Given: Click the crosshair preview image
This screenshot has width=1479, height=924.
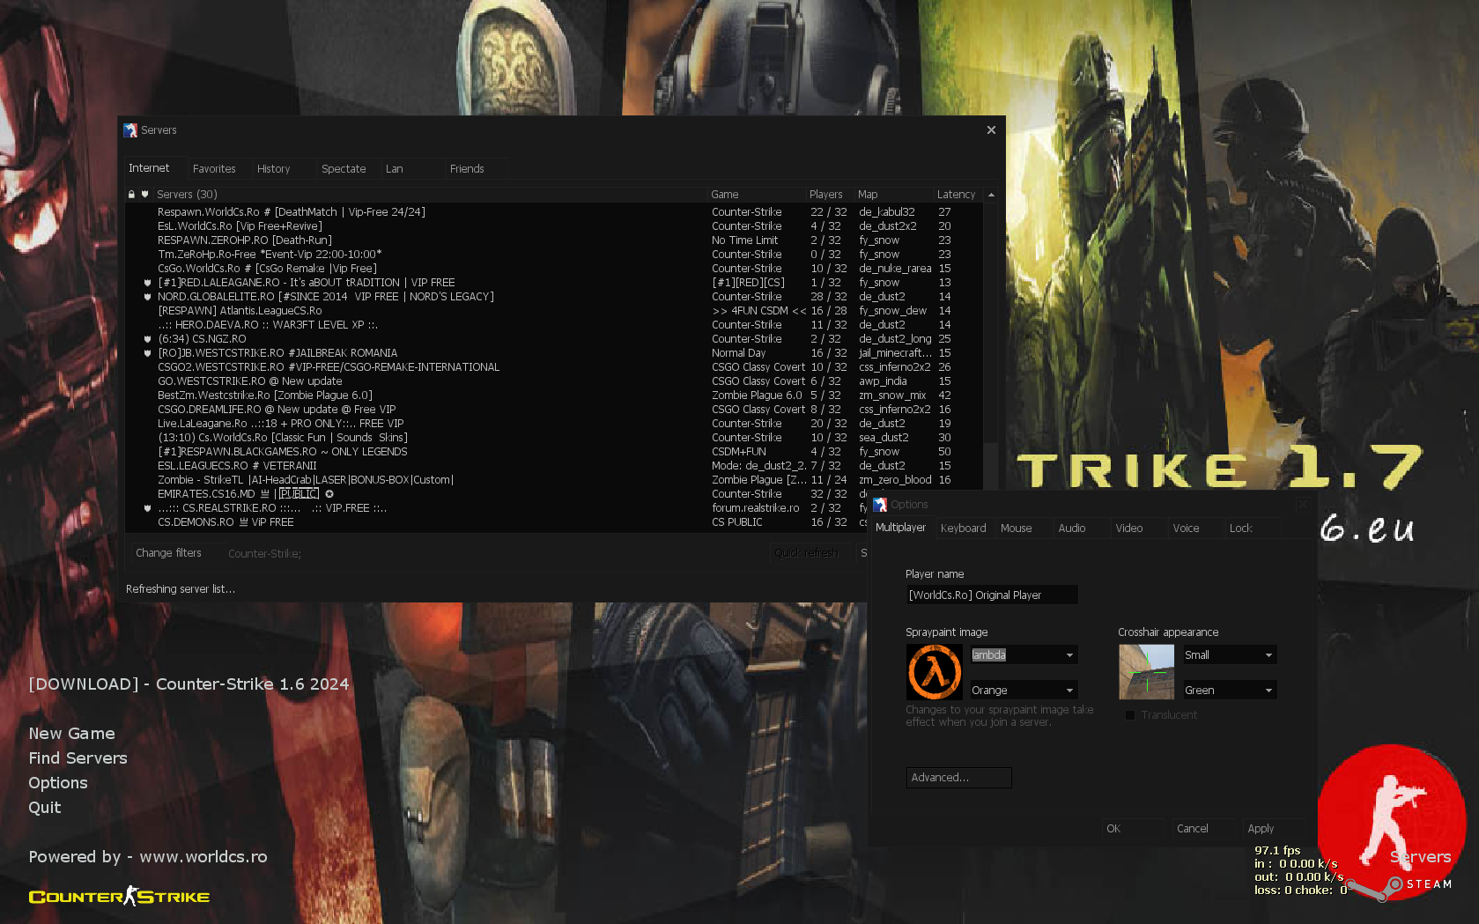Looking at the screenshot, I should pyautogui.click(x=1147, y=672).
